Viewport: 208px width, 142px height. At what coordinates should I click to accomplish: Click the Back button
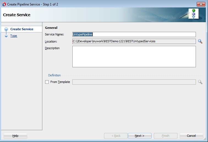click(116, 136)
